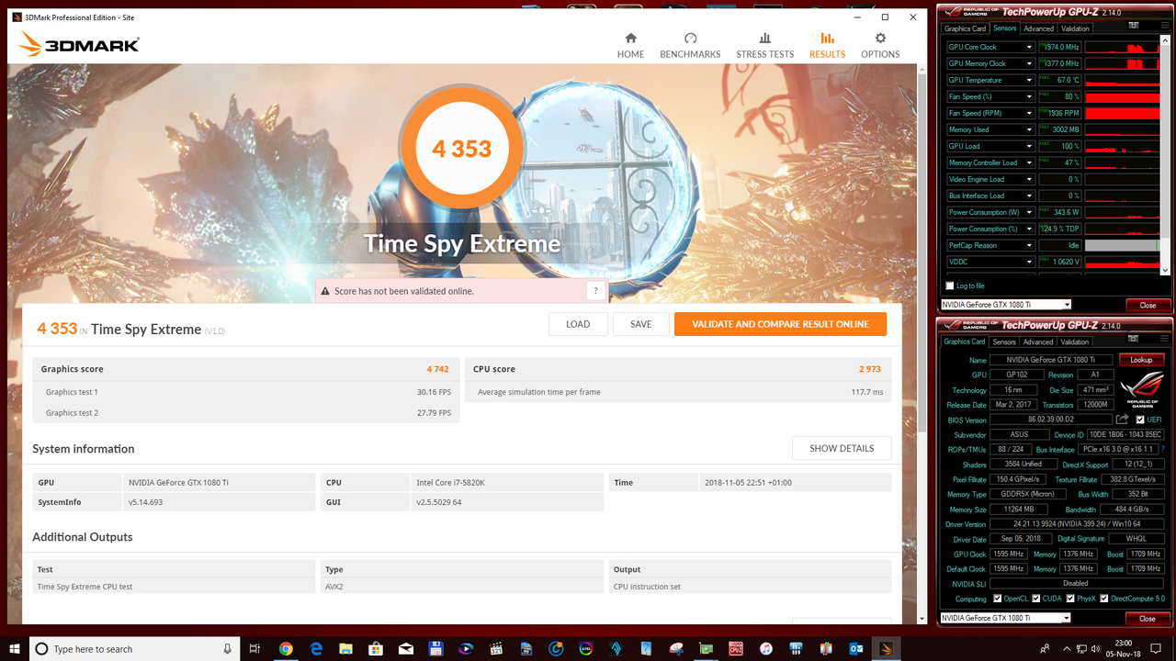Click the PerfCap Reason indicator bar
This screenshot has height=661, width=1176.
click(x=1122, y=245)
